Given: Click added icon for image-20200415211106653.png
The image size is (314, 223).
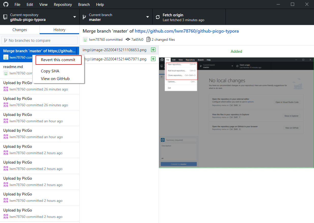Looking at the screenshot, I should (153, 50).
